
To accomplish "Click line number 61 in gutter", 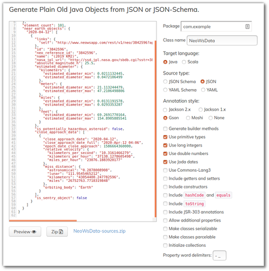I will 13,211.
